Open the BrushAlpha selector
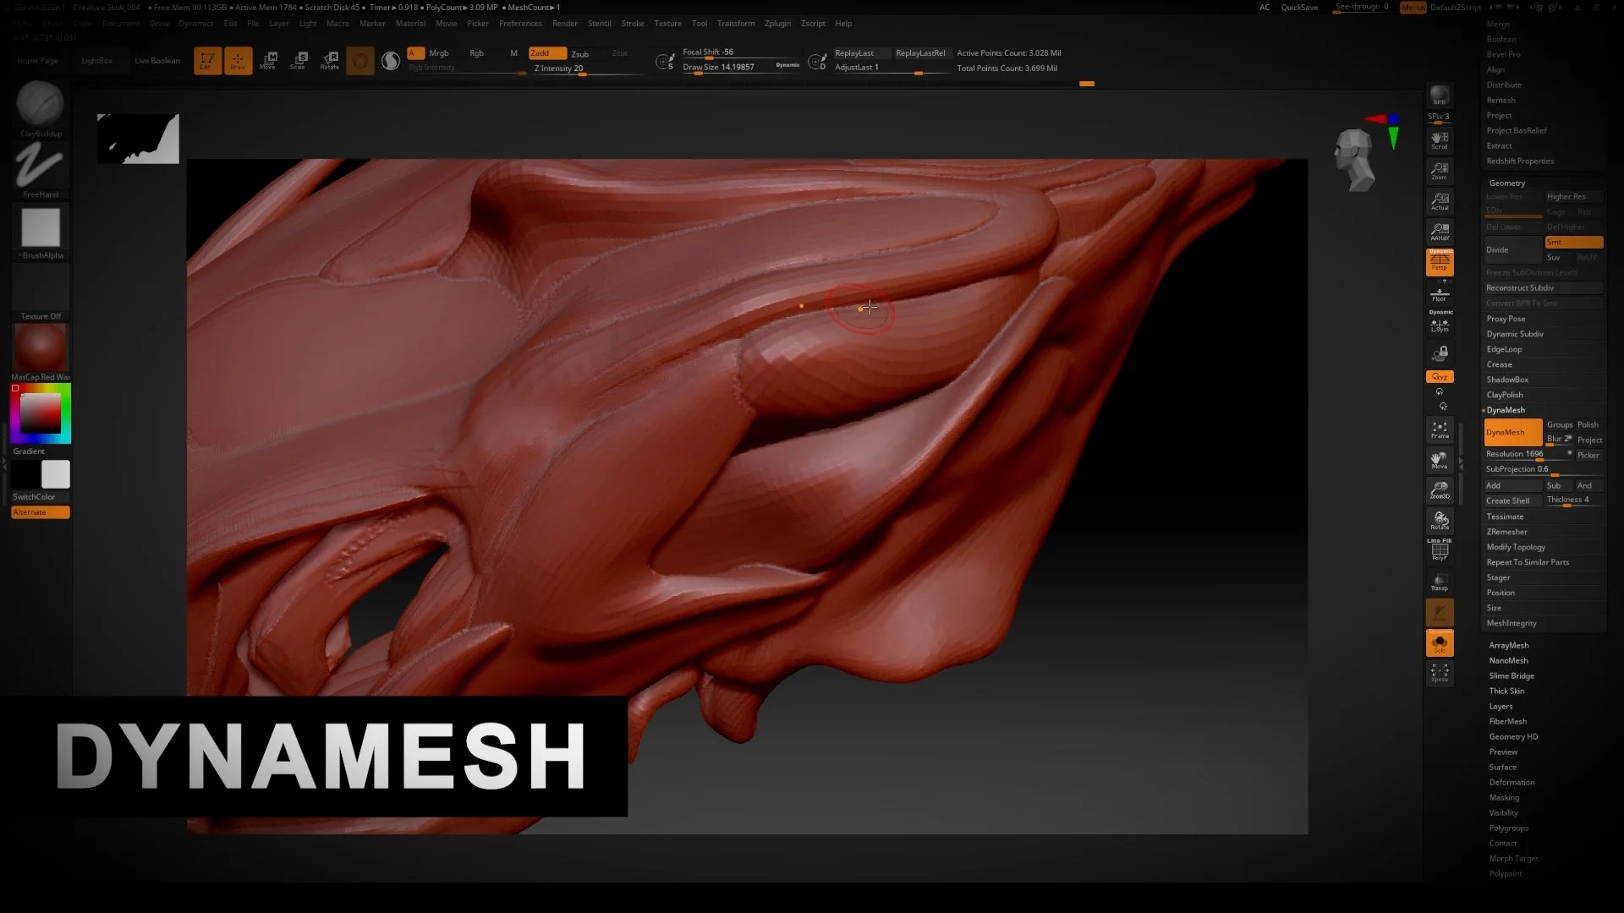 [39, 228]
